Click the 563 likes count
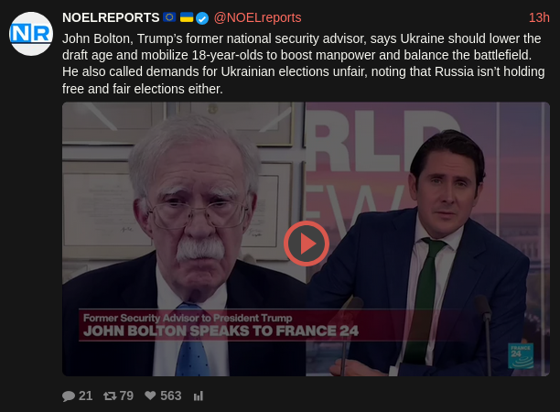The height and width of the screenshot is (412, 560). (x=171, y=396)
